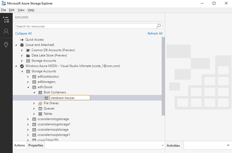Click the Windows Azure MSDN subscription icon
This screenshot has width=232, height=153.
pos(22,66)
